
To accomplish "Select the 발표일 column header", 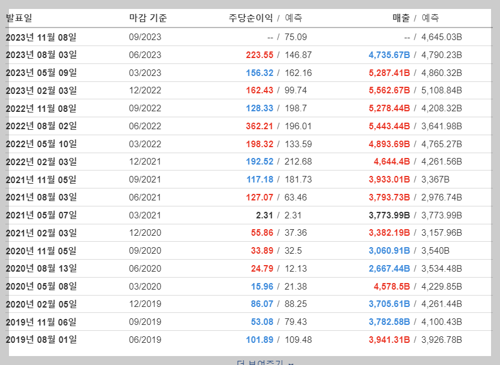I will tap(19, 18).
